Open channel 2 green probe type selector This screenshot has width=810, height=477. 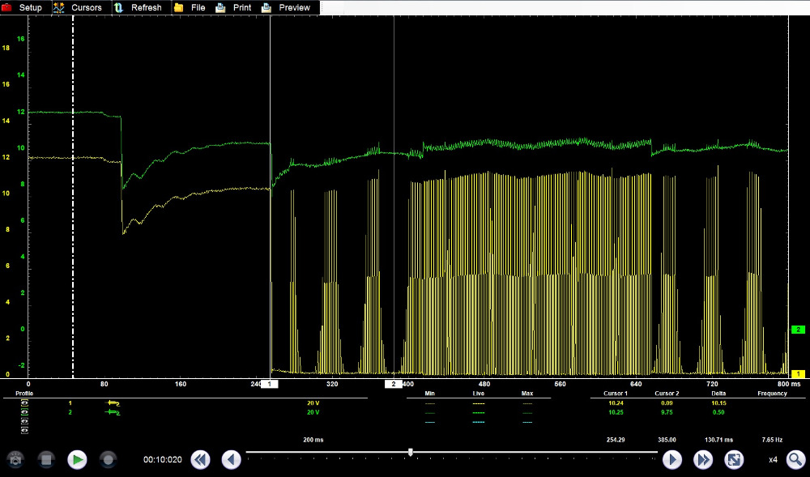[x=113, y=412]
